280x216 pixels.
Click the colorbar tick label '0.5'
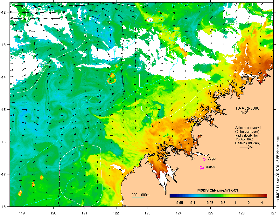pyautogui.click(x=223, y=203)
